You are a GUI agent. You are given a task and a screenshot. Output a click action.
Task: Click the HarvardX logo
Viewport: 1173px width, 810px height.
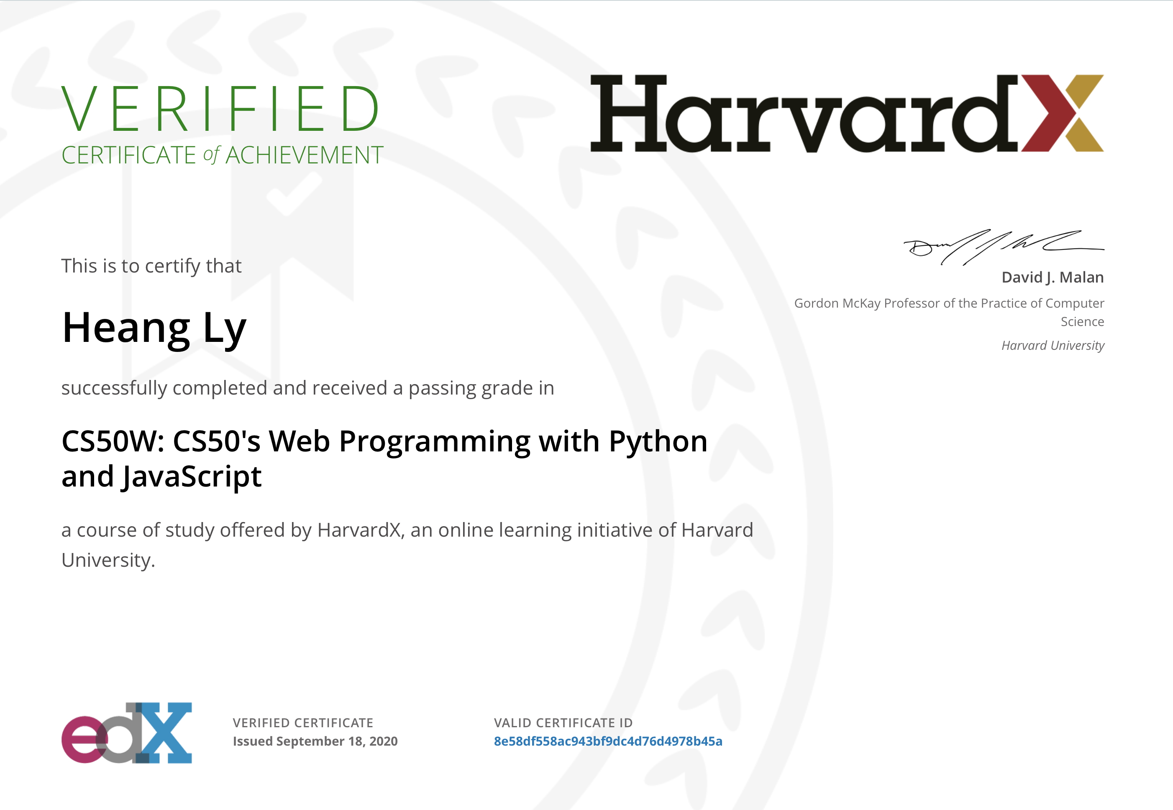pyautogui.click(x=847, y=114)
